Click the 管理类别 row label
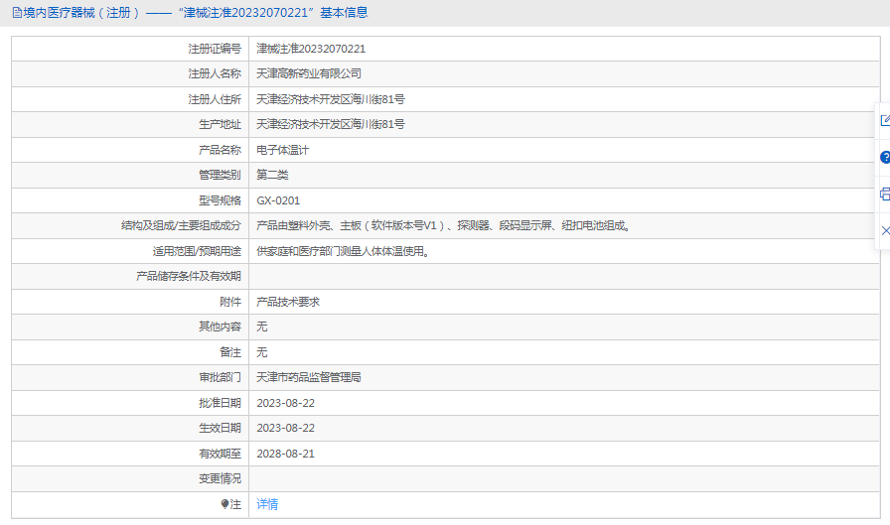 point(221,175)
